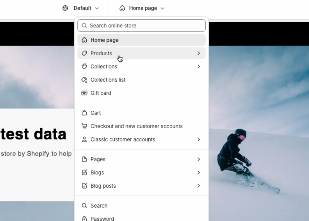Select the Pages menu entry
The width and height of the screenshot is (309, 221).
[x=142, y=159]
